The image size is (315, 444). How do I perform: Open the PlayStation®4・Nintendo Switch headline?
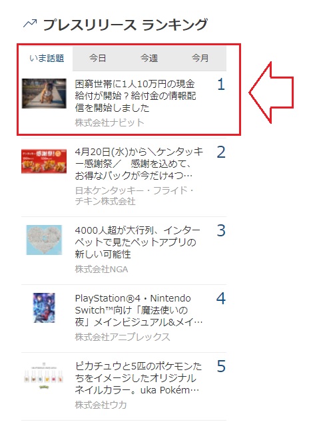139,310
